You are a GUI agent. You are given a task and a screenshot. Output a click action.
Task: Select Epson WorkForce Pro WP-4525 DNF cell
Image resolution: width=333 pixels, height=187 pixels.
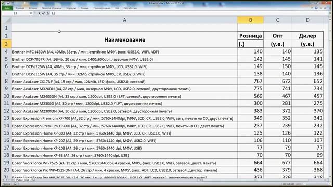pyautogui.click(x=124, y=170)
